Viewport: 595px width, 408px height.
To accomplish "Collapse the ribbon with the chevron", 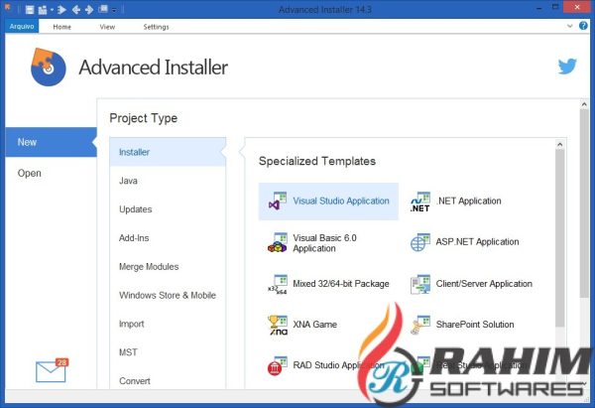I will tap(569, 26).
